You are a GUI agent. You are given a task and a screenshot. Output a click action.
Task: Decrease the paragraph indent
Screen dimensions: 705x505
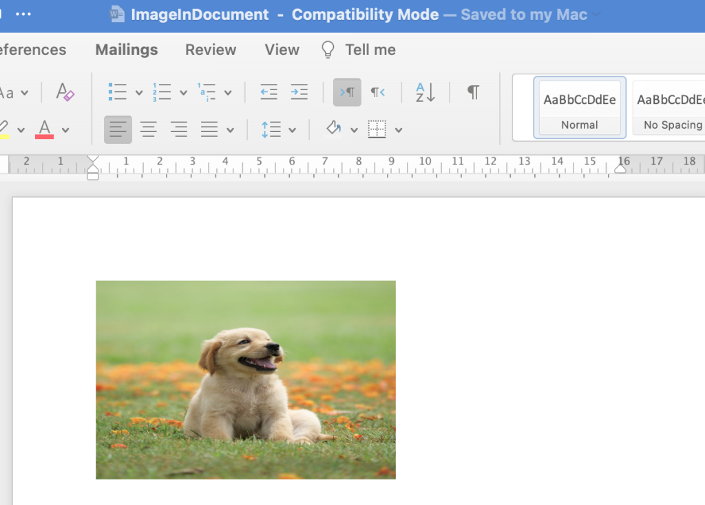click(269, 92)
